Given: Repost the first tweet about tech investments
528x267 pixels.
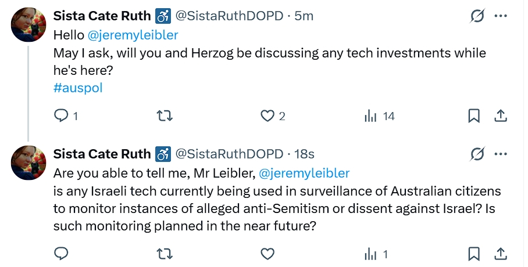Looking at the screenshot, I should (165, 116).
